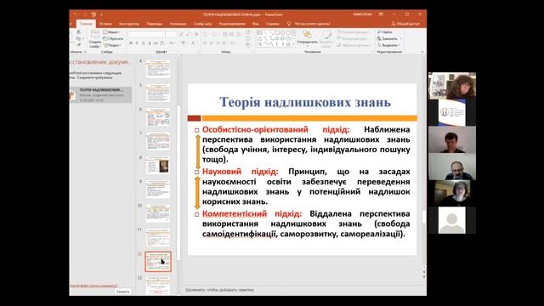Open the Shape Fill (Заливка фигуры) dropdown
The image size is (544, 306).
click(354, 32)
